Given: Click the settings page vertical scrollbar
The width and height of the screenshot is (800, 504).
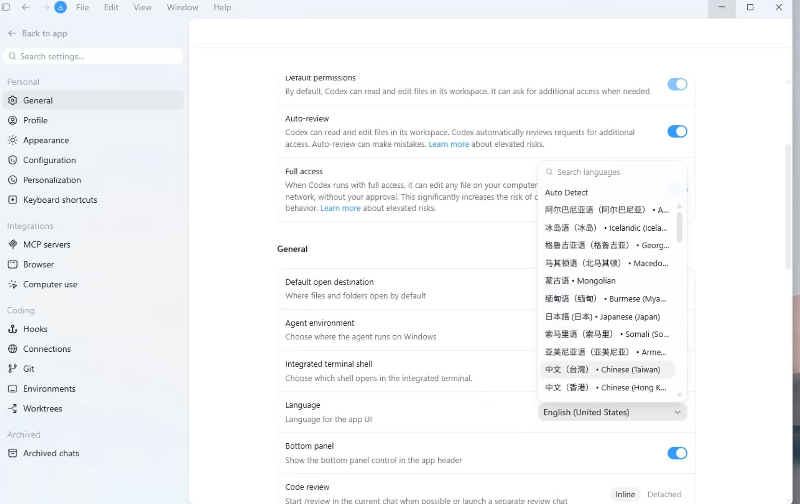Looking at the screenshot, I should (788, 207).
